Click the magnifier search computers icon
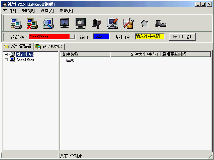 pyautogui.click(x=48, y=23)
